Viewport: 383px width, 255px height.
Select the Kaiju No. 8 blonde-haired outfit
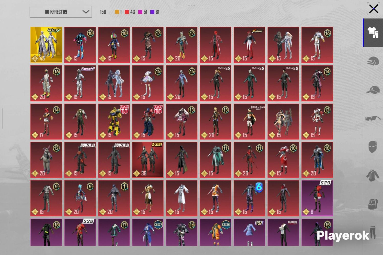coord(216,83)
